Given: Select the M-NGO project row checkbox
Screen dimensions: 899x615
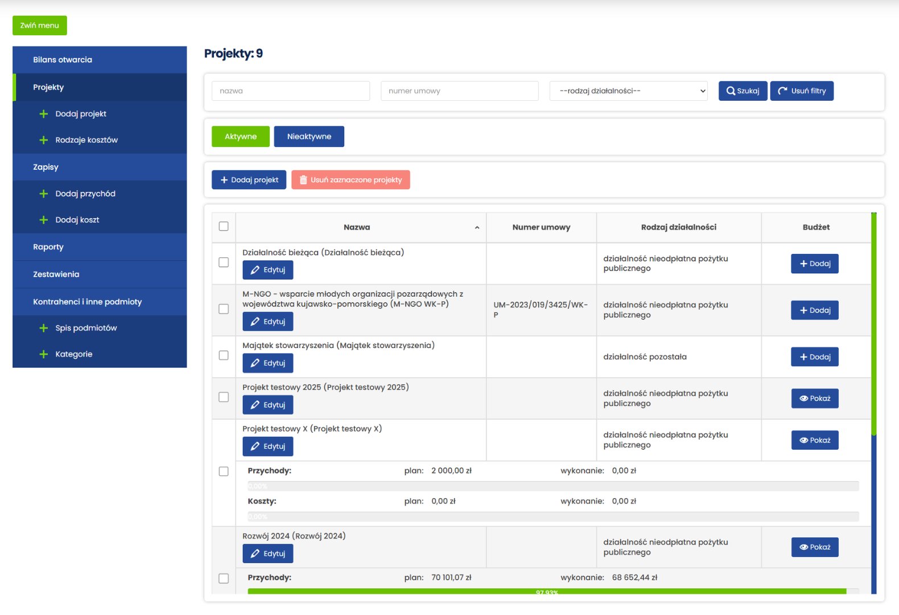Looking at the screenshot, I should pyautogui.click(x=224, y=309).
